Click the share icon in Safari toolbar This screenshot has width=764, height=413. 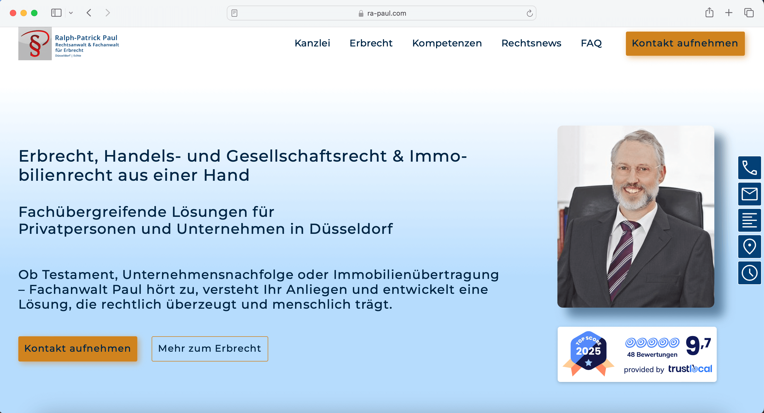710,13
